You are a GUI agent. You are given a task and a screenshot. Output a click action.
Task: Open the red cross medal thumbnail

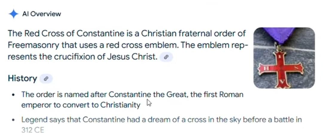click(x=284, y=58)
